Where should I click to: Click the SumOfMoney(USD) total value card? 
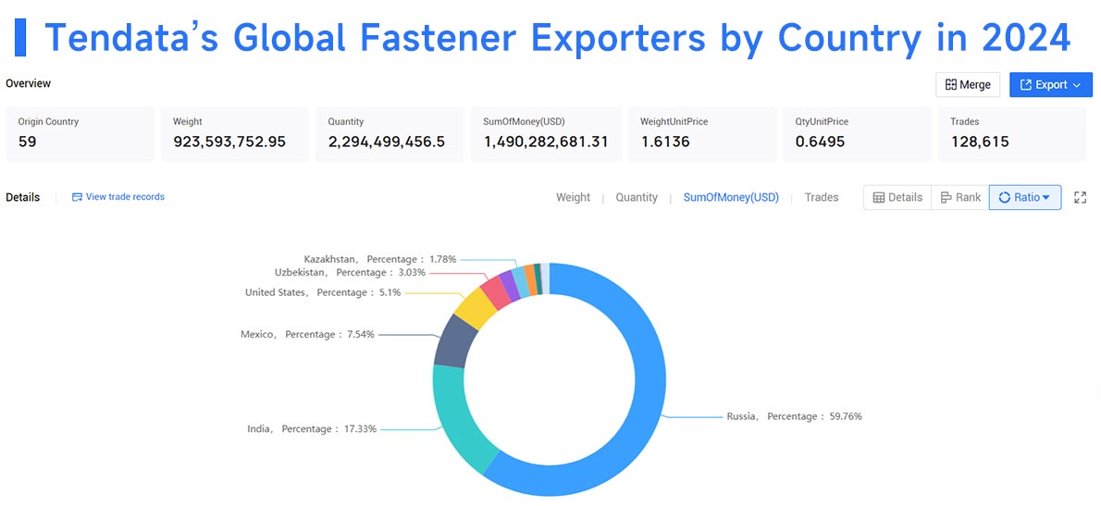(546, 134)
